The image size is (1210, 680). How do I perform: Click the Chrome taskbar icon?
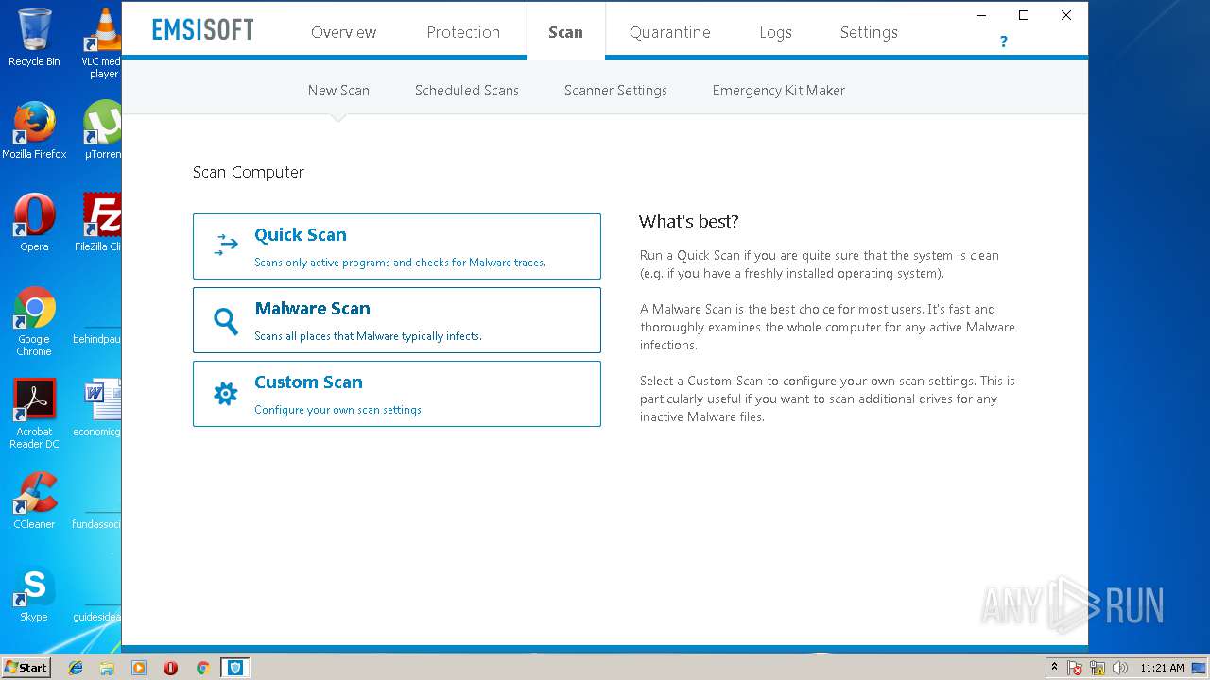[202, 668]
